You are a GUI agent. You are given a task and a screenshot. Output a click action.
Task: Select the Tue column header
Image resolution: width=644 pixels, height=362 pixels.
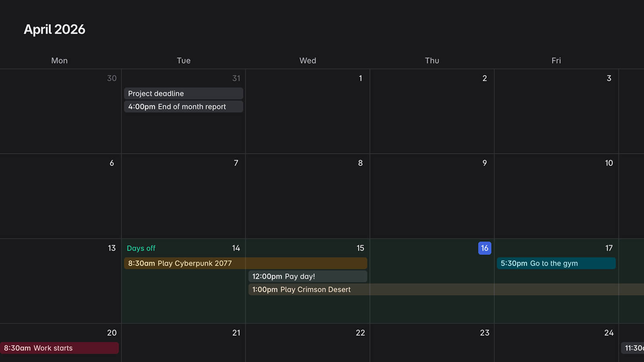pyautogui.click(x=184, y=60)
